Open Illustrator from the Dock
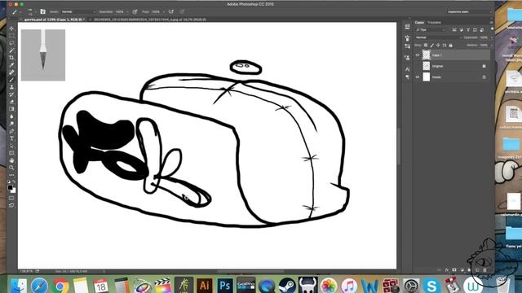The width and height of the screenshot is (522, 293). click(205, 285)
